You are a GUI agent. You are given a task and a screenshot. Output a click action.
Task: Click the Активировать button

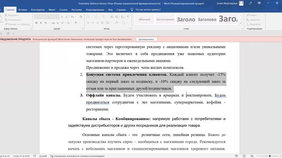coord(146,39)
